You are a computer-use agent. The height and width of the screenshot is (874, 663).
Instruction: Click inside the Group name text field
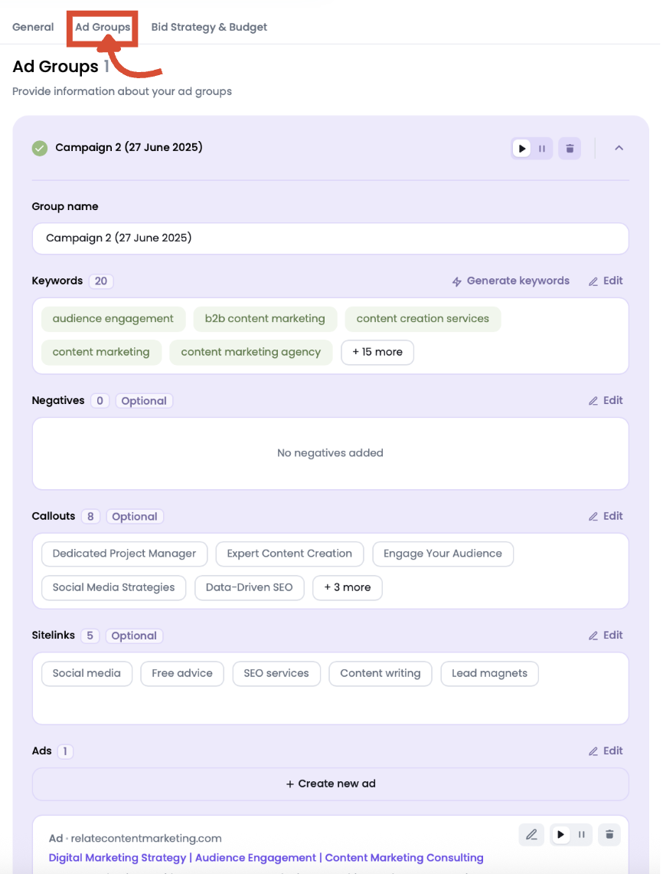coord(330,238)
